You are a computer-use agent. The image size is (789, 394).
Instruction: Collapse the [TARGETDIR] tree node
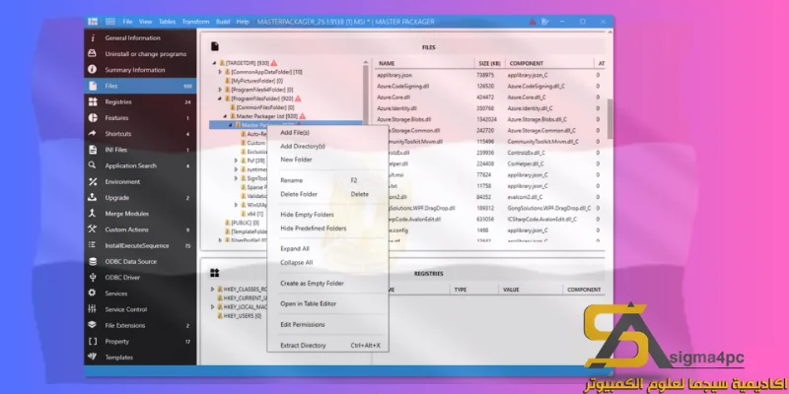pyautogui.click(x=215, y=63)
